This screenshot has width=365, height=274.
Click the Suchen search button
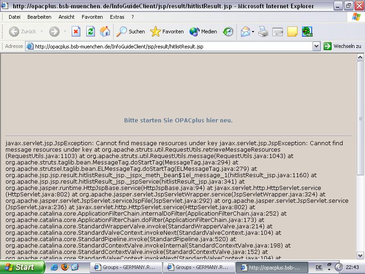tap(130, 32)
